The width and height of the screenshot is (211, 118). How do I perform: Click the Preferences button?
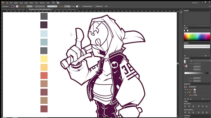coord(99,6)
